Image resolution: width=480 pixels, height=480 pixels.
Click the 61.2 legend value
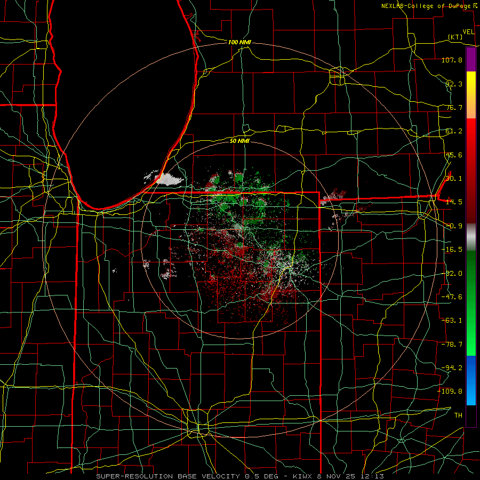454,131
